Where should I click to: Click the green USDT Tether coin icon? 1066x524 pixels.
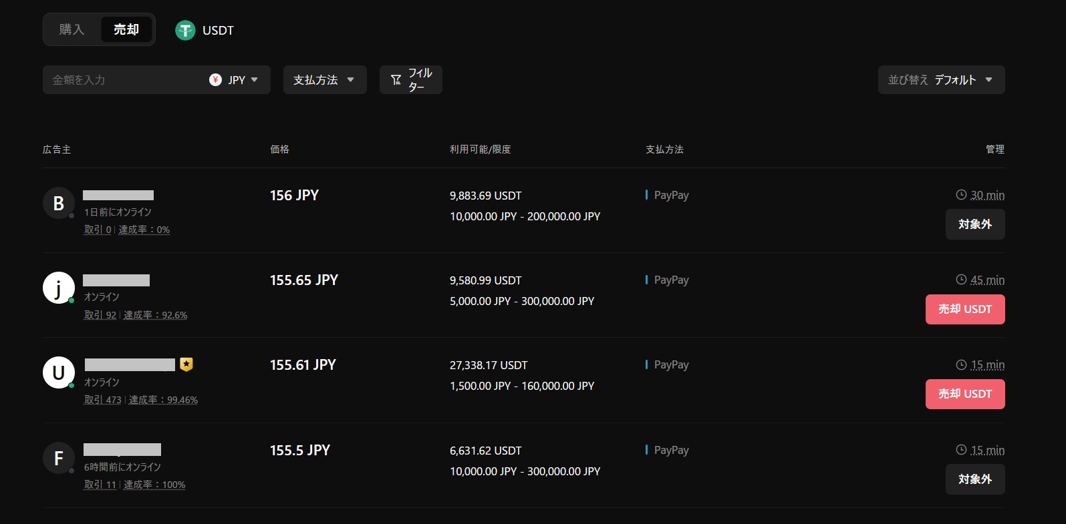click(x=185, y=30)
